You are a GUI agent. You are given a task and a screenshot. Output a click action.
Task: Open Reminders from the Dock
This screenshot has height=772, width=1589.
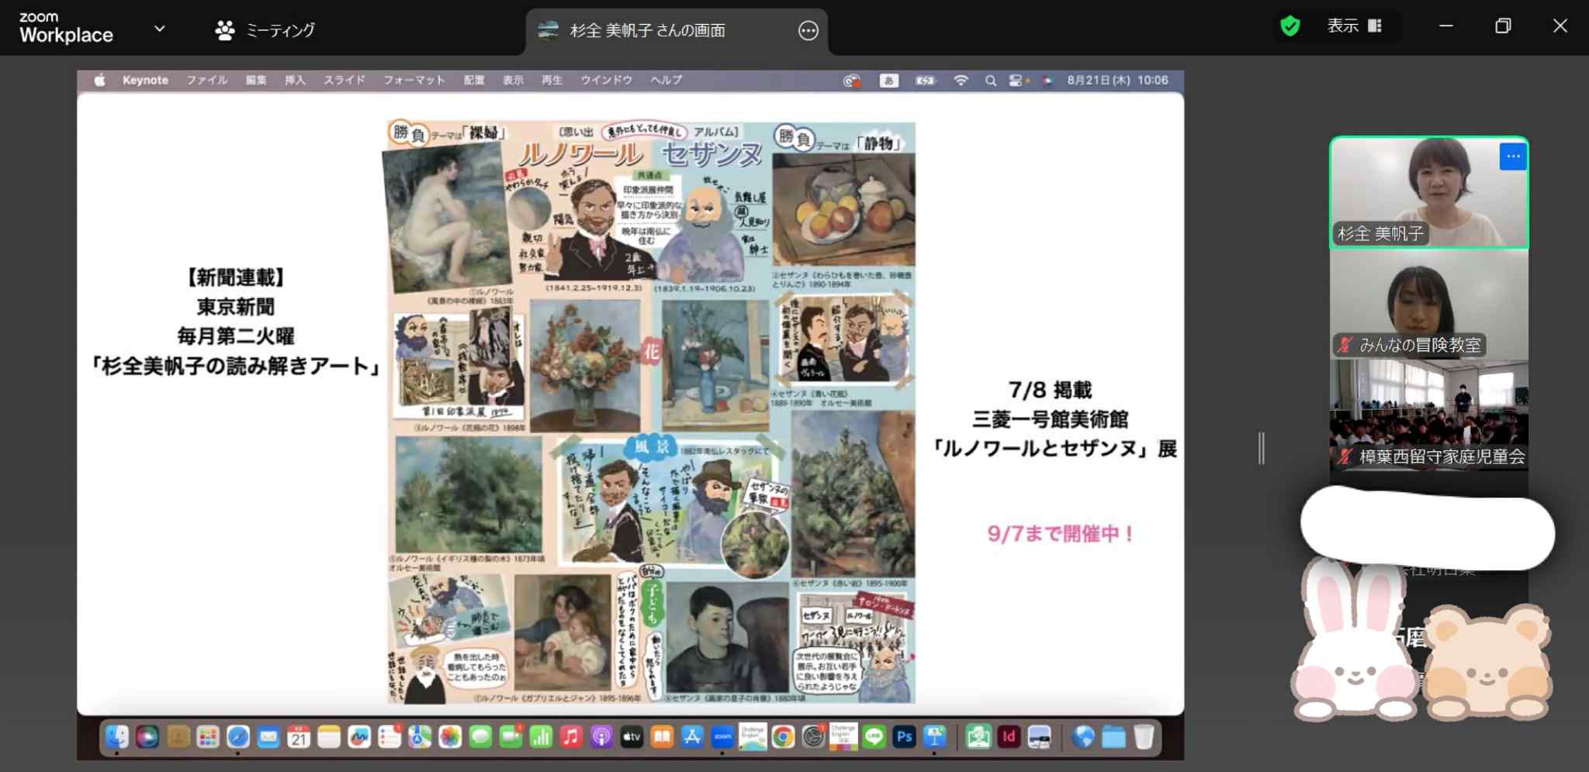click(389, 736)
